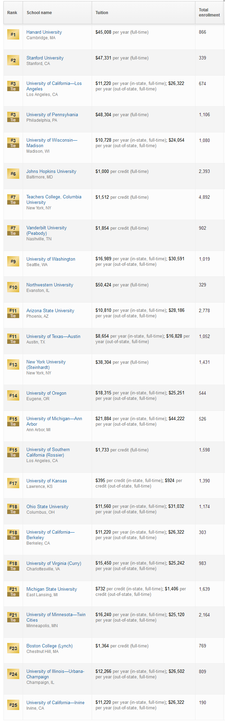Sort by the Tuition column header
This screenshot has height=721, width=225.
[x=102, y=13]
